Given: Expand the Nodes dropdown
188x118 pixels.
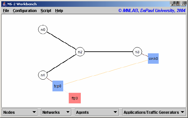Looking at the screenshot, I should tap(20, 112).
